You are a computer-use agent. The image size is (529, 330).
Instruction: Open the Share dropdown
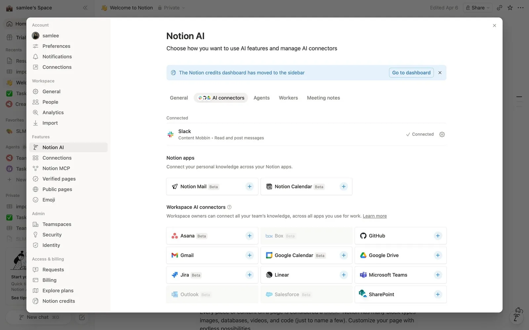point(478,8)
